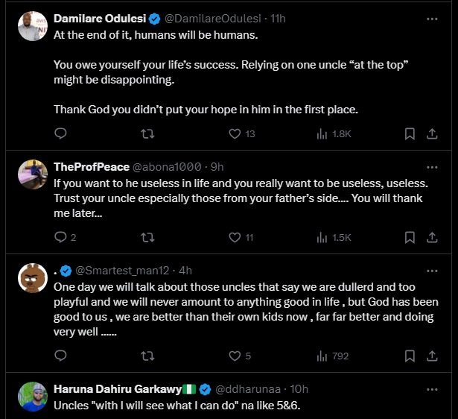Viewport: 458px width, 419px height.
Task: Open more options on TheProfPeace's tweet
Action: (x=432, y=166)
